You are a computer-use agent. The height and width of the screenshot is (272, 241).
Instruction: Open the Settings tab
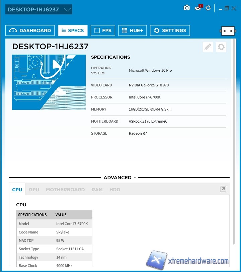(x=170, y=30)
